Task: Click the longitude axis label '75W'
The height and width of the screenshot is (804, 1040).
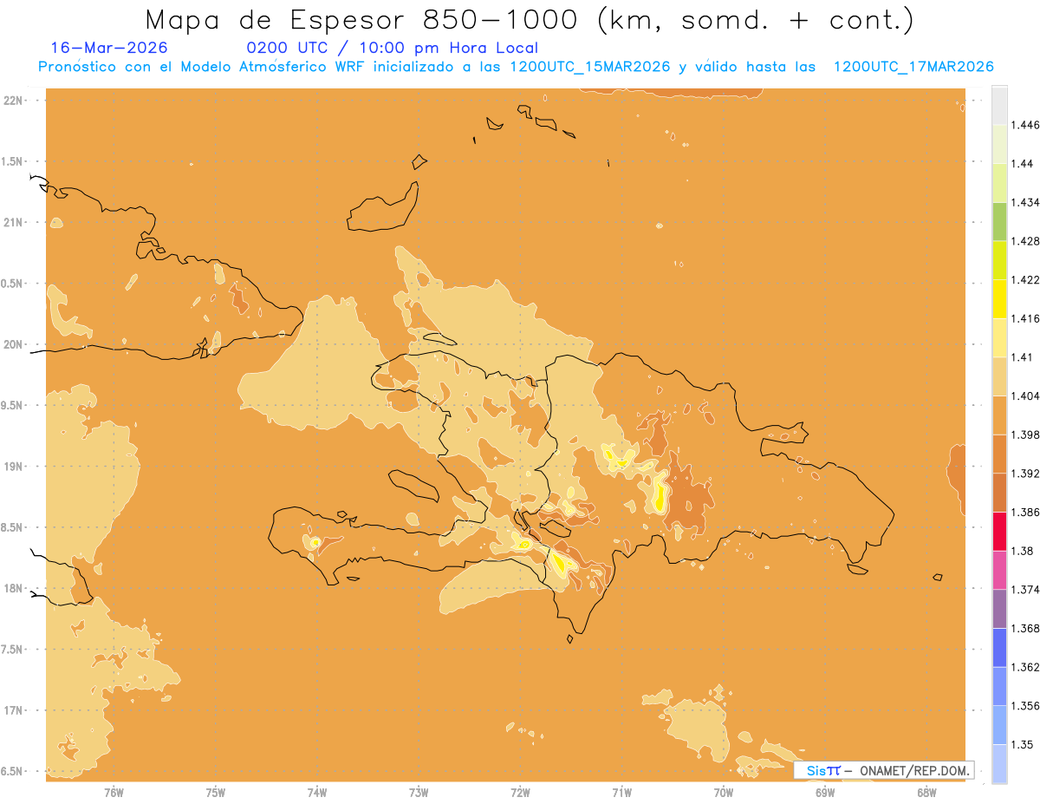Action: pos(216,792)
